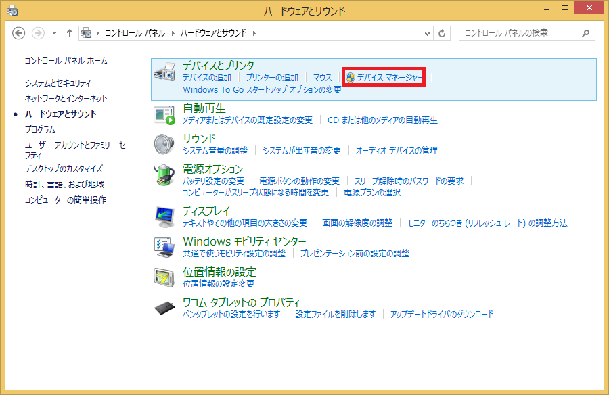Viewport: 609px width, 395px height.
Task: Open the recent locations dropdown arrow
Action: [x=54, y=33]
